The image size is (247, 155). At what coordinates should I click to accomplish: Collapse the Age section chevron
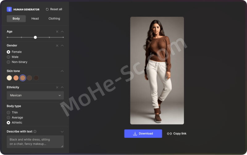tap(62, 32)
